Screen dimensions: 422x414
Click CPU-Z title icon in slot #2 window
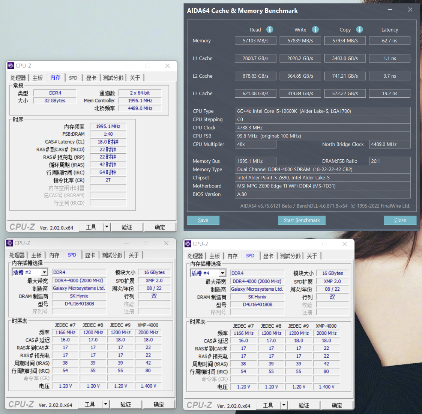click(x=10, y=243)
